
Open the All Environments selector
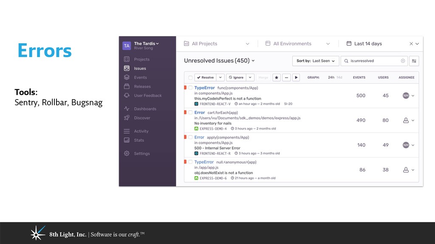pyautogui.click(x=298, y=44)
